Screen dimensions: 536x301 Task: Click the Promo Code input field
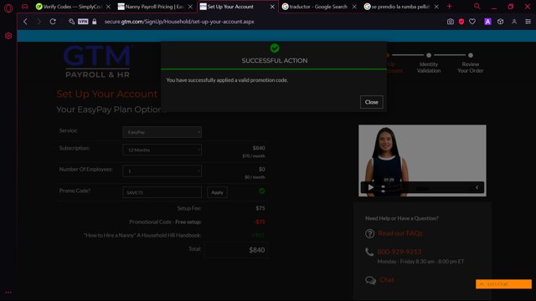[162, 192]
